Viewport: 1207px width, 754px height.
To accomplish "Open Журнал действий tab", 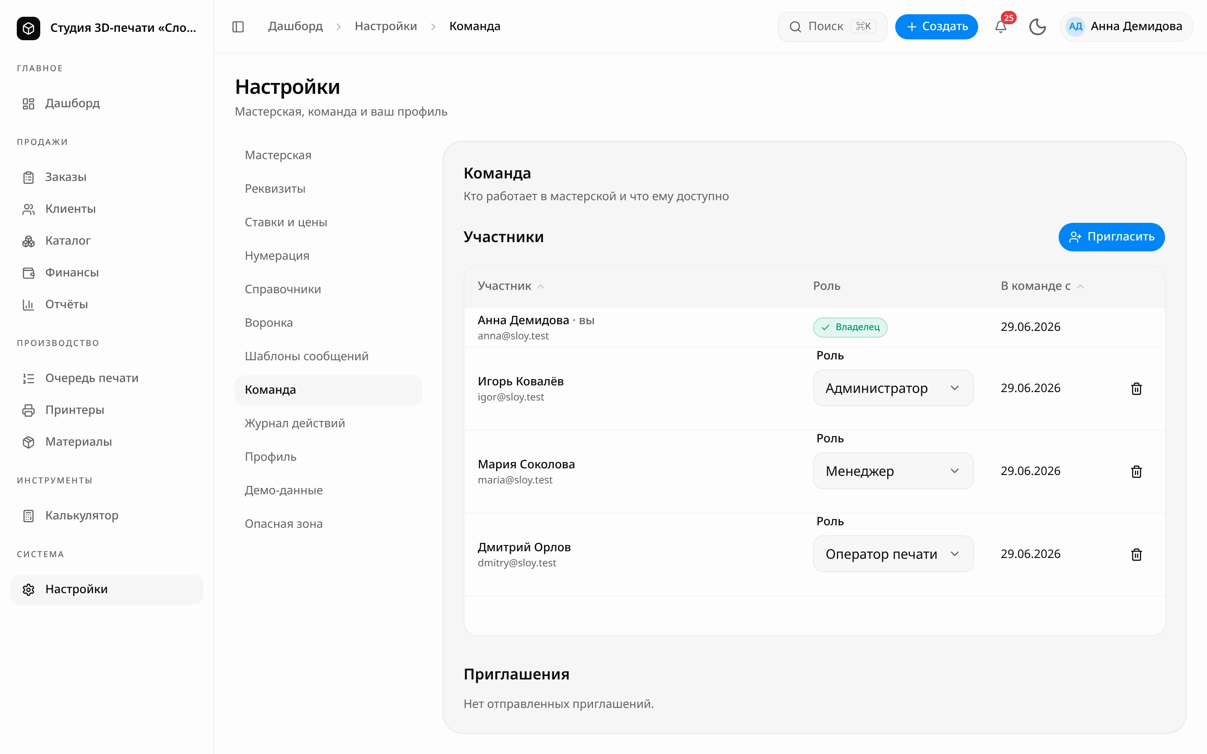I will [328, 423].
